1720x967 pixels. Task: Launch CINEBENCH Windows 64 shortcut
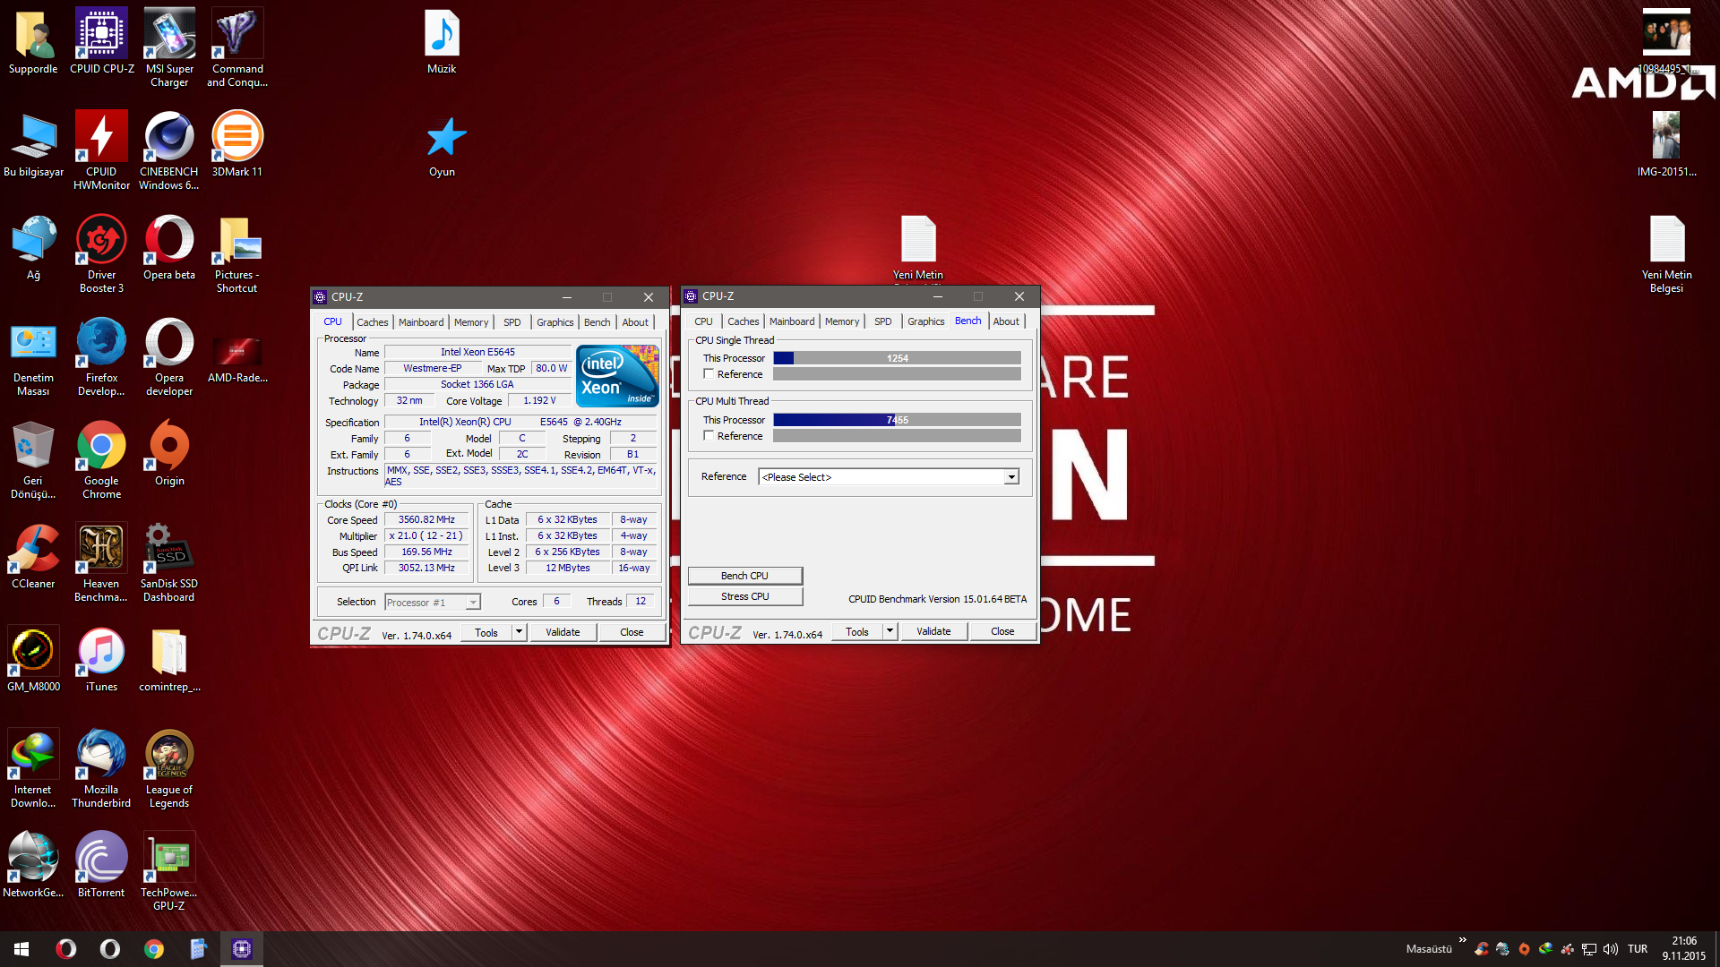[169, 150]
